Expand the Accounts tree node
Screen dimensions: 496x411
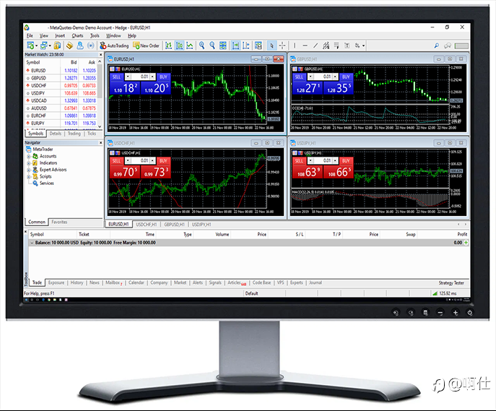[x=28, y=156]
